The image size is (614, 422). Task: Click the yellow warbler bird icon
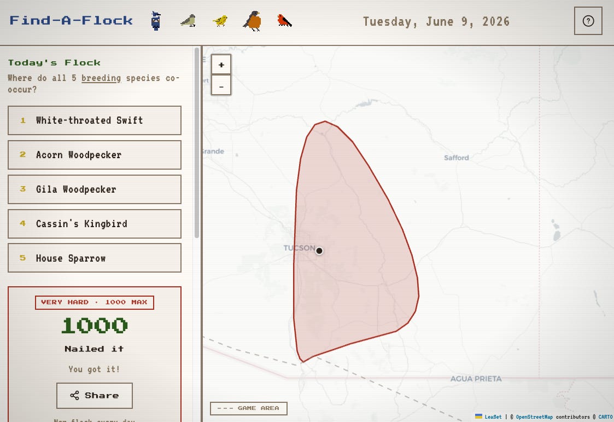click(220, 20)
